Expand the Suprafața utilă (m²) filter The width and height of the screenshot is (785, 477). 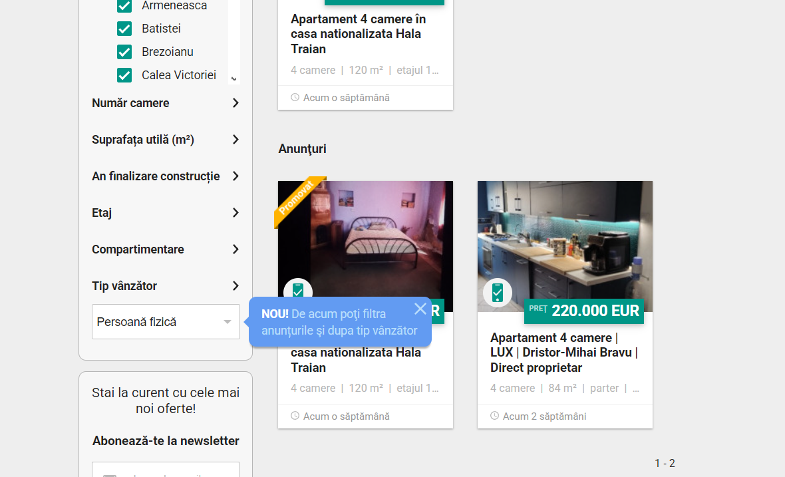click(166, 140)
